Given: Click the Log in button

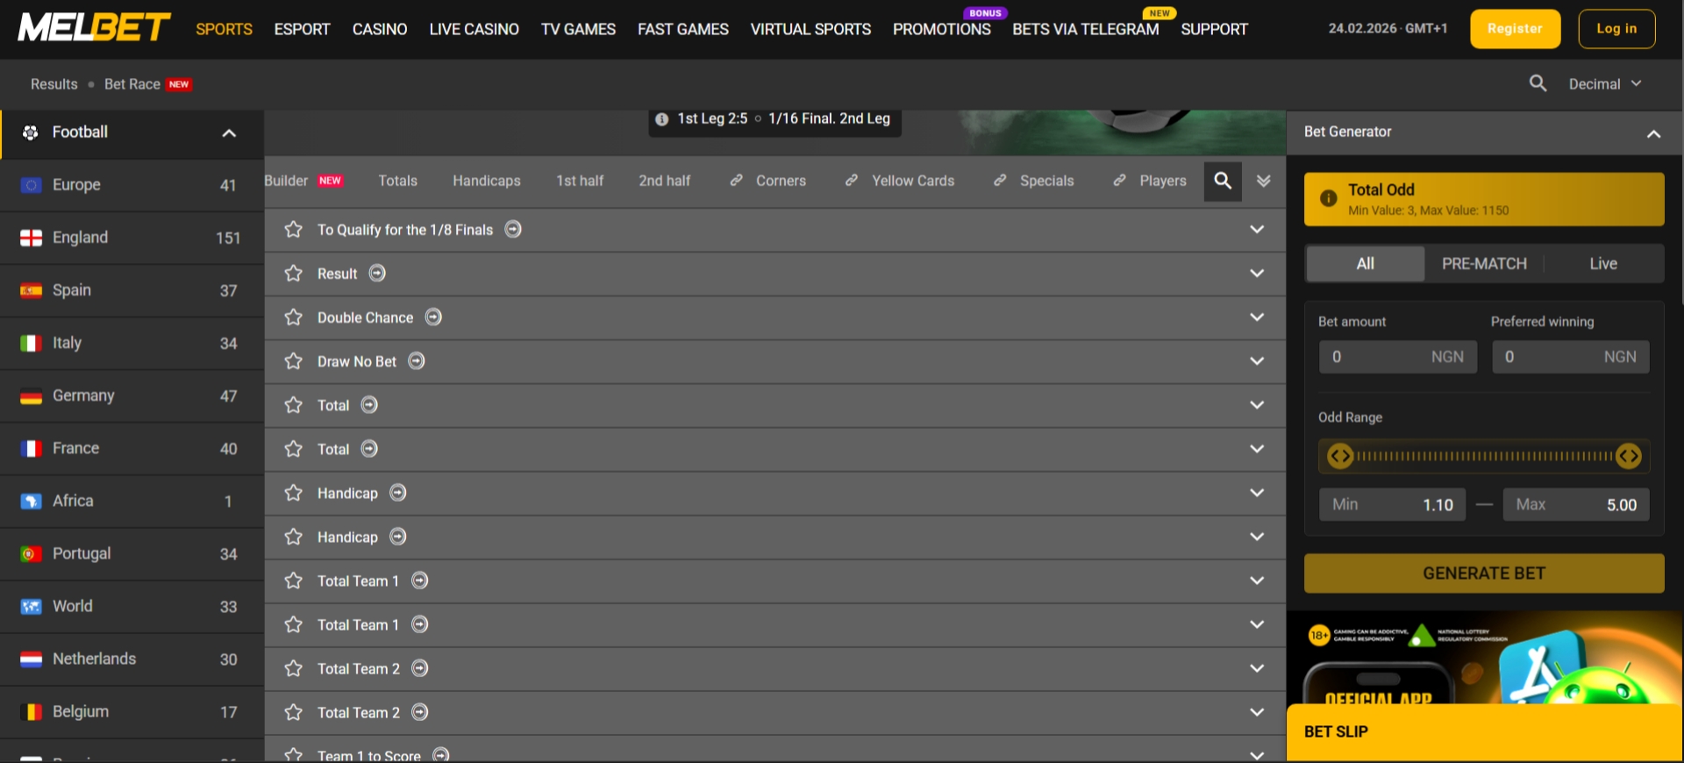Looking at the screenshot, I should point(1616,28).
